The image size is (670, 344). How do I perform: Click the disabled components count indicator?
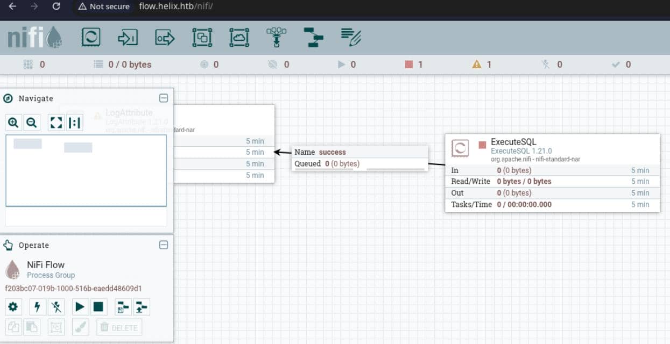click(552, 64)
